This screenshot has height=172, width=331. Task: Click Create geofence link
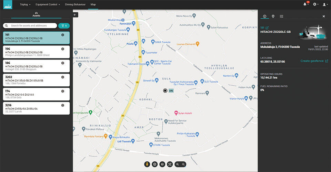[x=314, y=61]
